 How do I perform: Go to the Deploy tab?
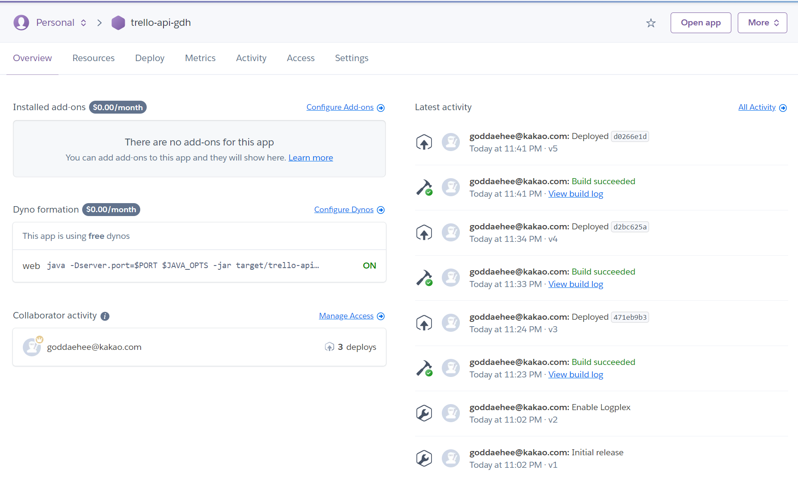coord(150,58)
